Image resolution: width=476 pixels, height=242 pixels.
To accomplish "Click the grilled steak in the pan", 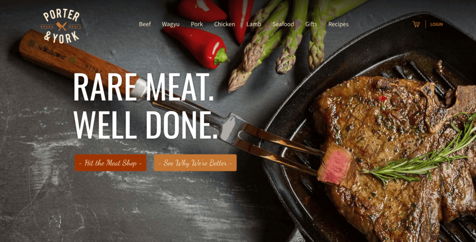I will 395,152.
